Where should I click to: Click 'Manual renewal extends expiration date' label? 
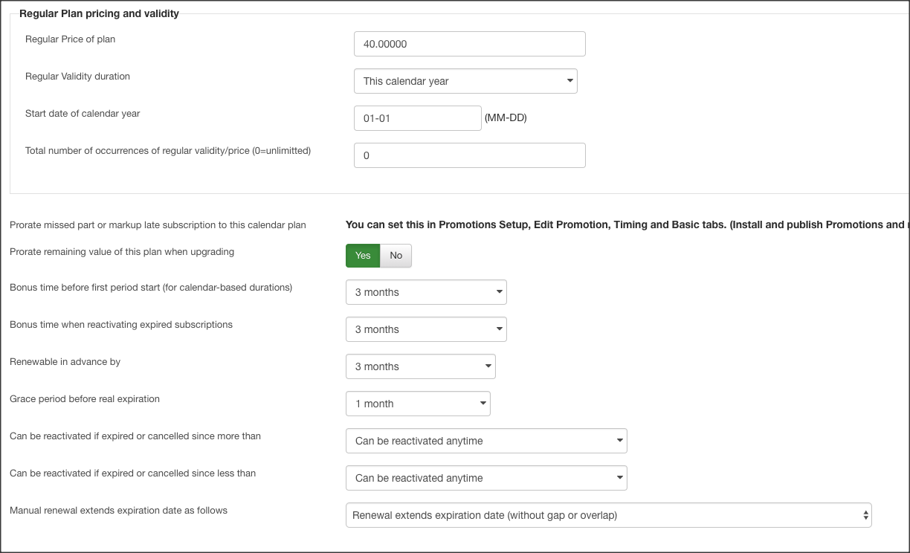[x=119, y=510]
